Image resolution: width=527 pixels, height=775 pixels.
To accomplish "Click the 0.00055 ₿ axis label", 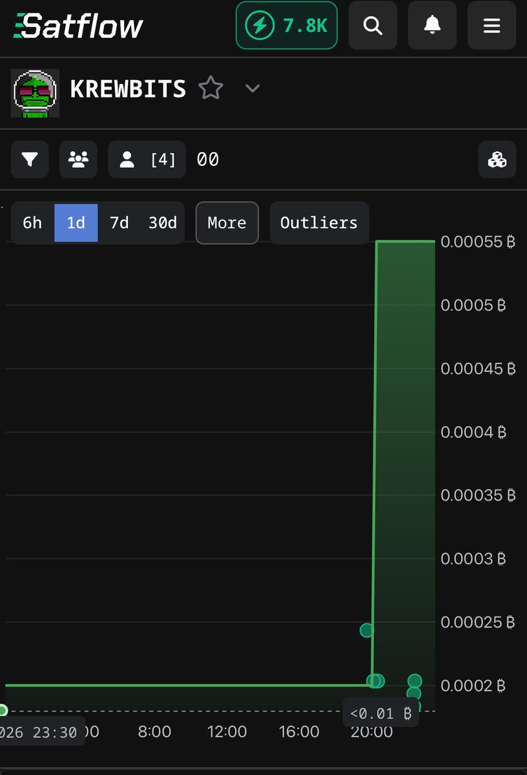I will (x=479, y=242).
